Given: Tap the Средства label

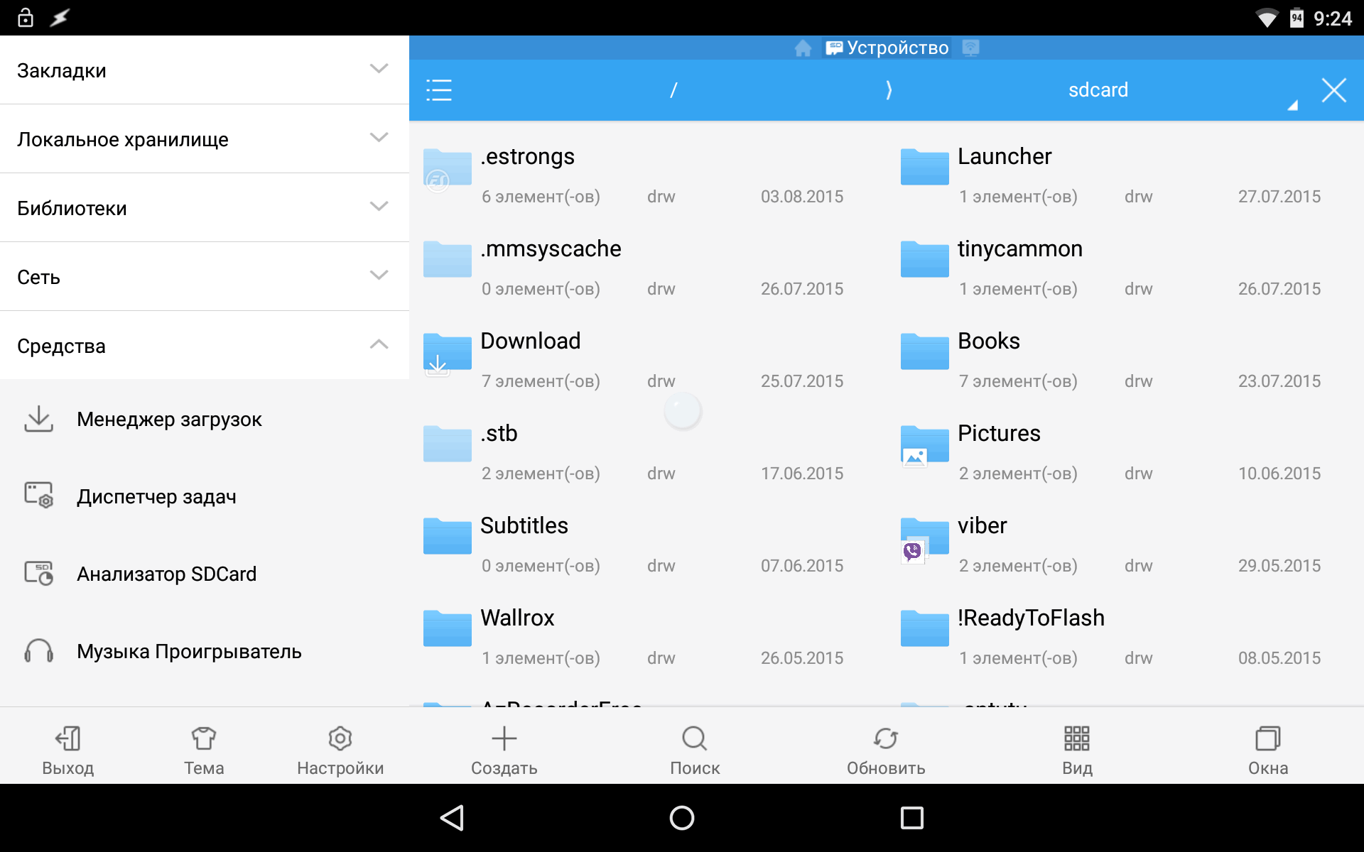Looking at the screenshot, I should tap(61, 346).
